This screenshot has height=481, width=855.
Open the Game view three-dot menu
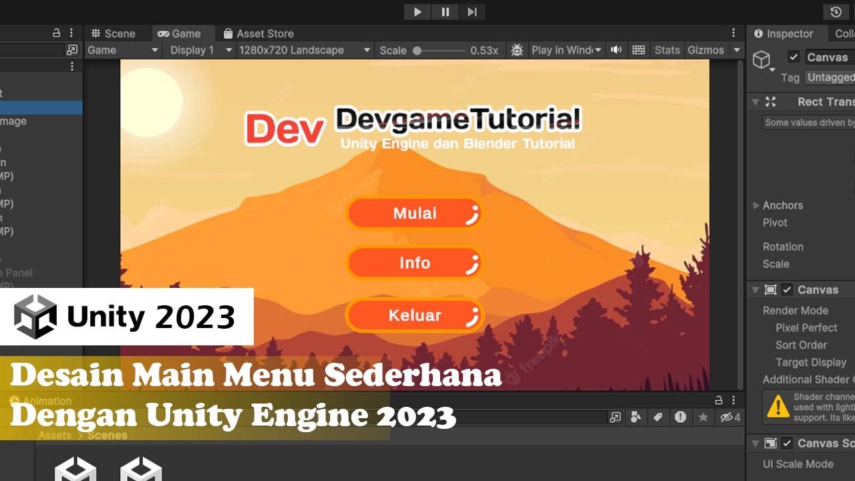733,33
